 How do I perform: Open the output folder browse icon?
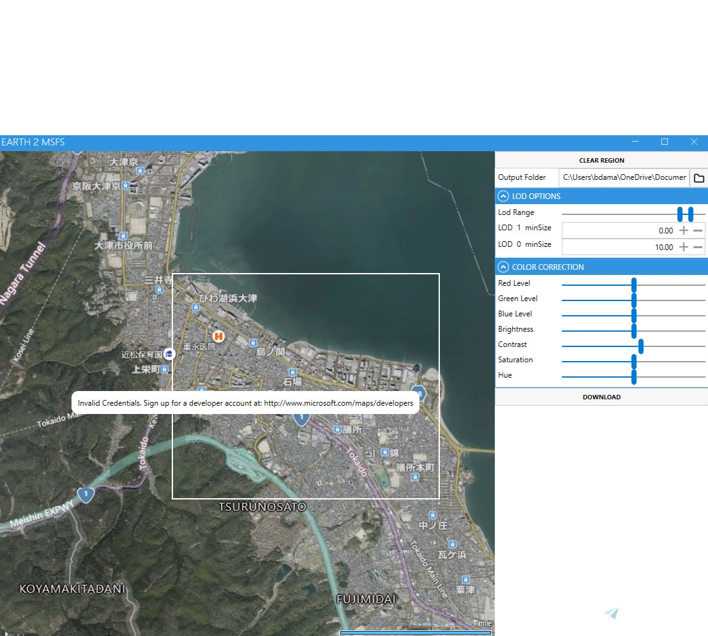click(x=698, y=178)
